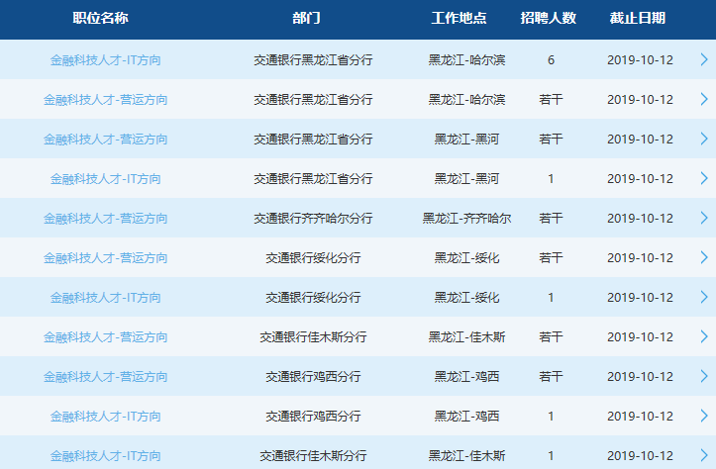Select the 交通银行绥化分行 cell in the IT方向 row
This screenshot has height=469, width=716.
click(x=313, y=298)
